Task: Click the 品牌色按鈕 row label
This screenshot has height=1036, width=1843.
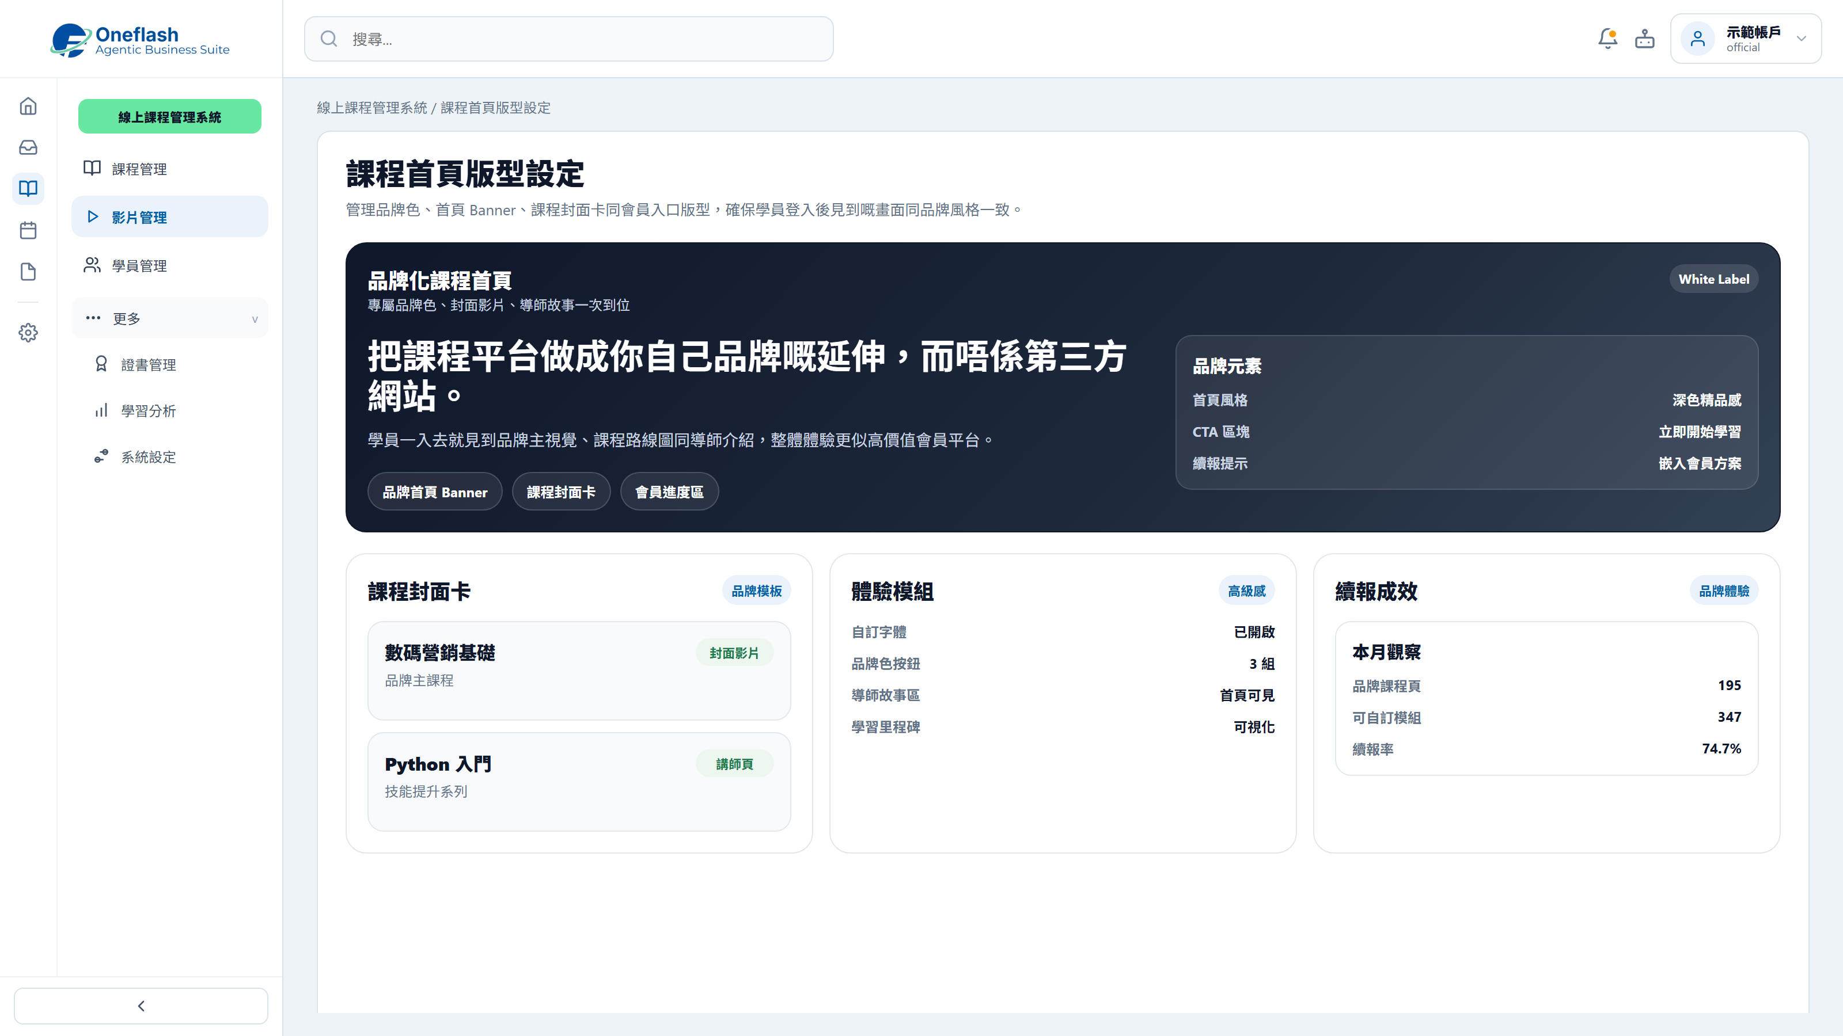Action: pos(885,664)
